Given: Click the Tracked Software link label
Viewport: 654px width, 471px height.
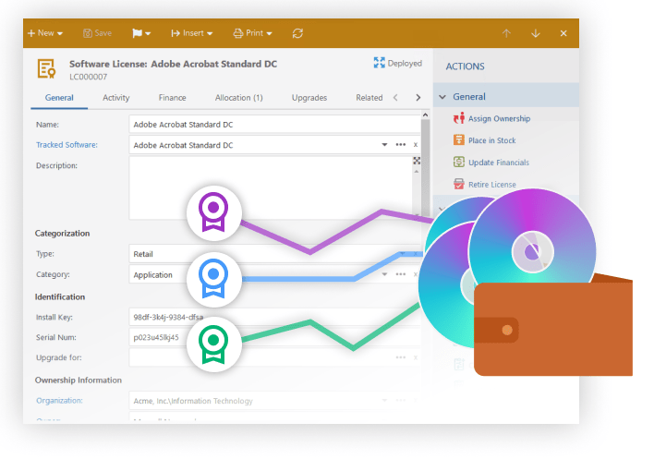Looking at the screenshot, I should tap(67, 145).
